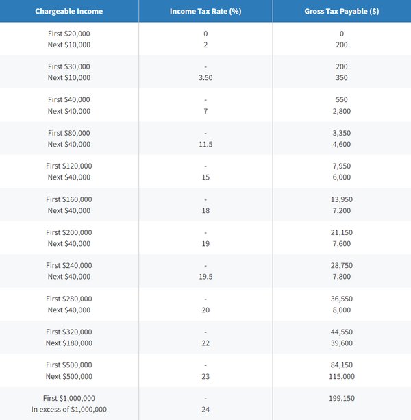Click the 199,150 gross tax amount
The image size is (411, 420).
click(341, 398)
